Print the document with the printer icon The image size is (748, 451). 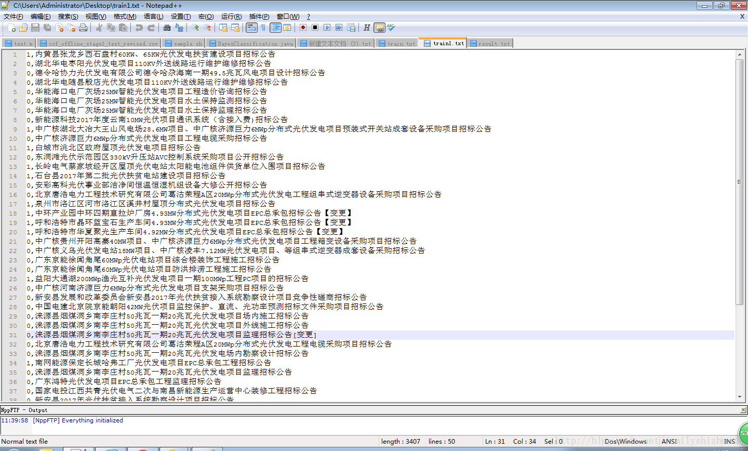click(x=83, y=28)
